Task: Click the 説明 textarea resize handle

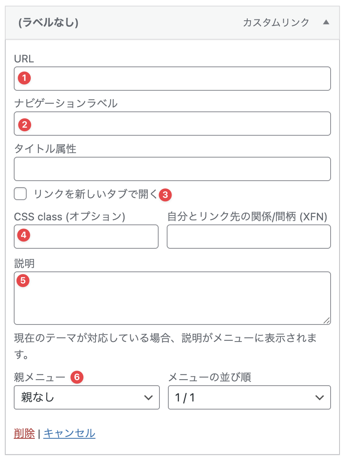Action: coord(327,320)
